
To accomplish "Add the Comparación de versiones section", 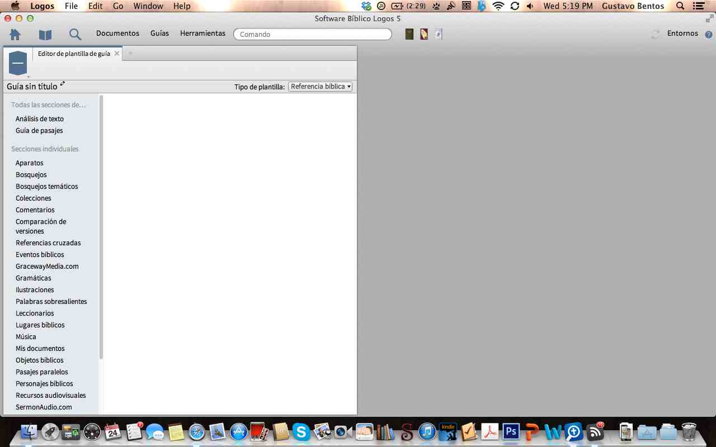I will (x=41, y=226).
